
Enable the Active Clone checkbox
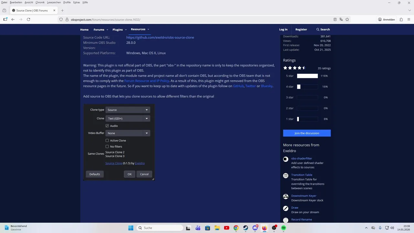[x=107, y=140]
